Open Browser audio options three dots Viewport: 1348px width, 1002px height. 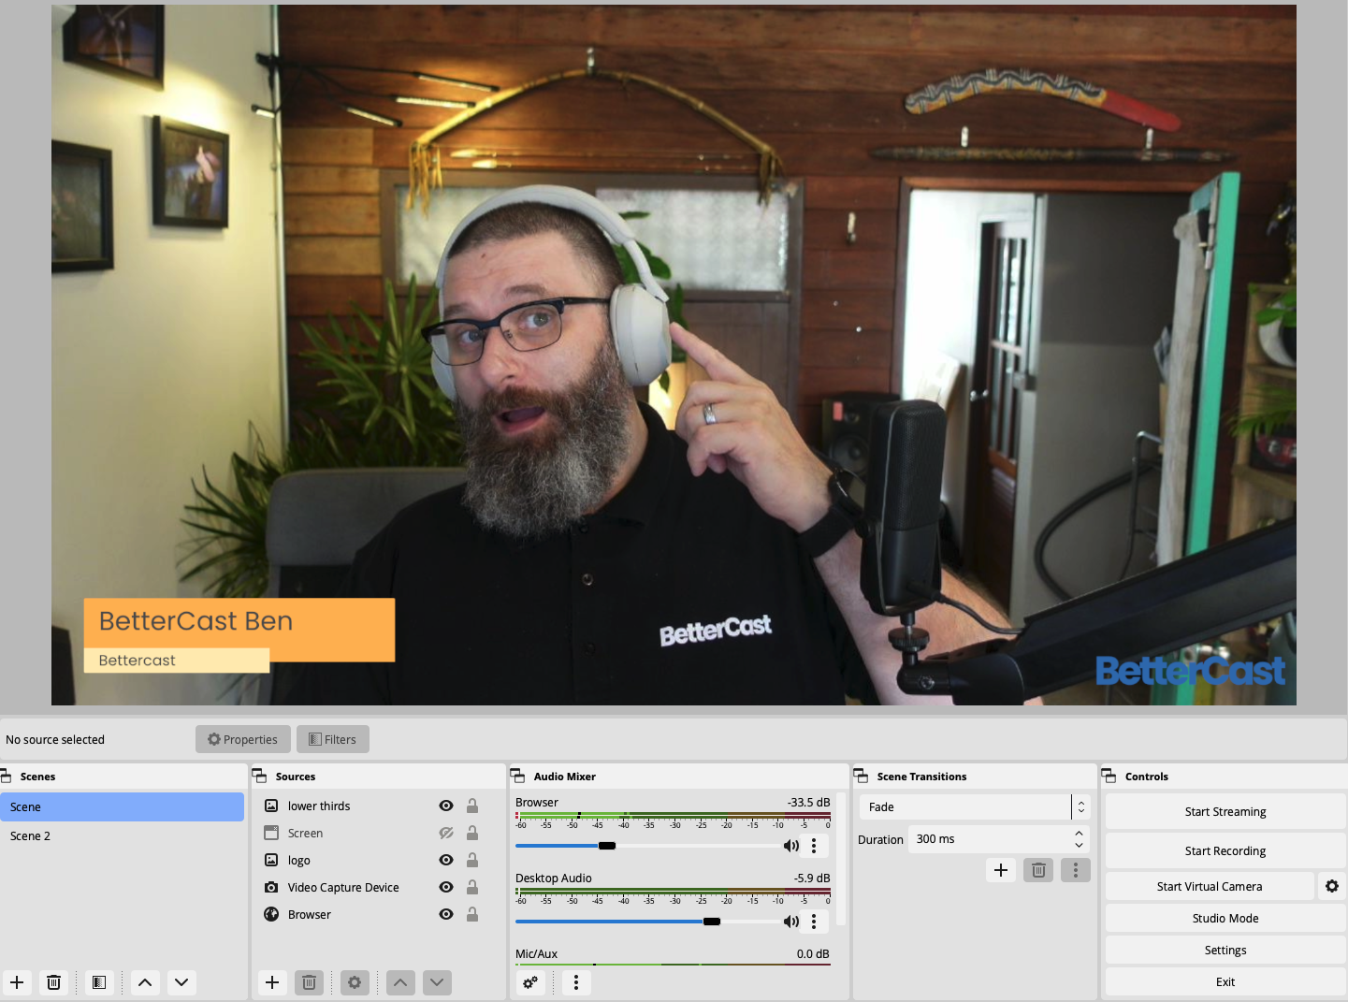coord(814,846)
